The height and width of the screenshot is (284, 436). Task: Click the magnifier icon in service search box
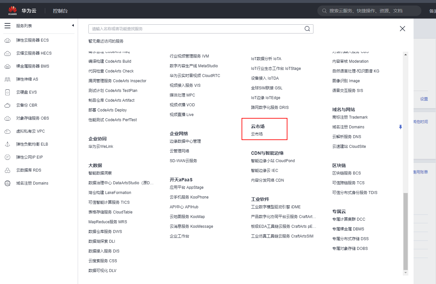click(x=307, y=29)
